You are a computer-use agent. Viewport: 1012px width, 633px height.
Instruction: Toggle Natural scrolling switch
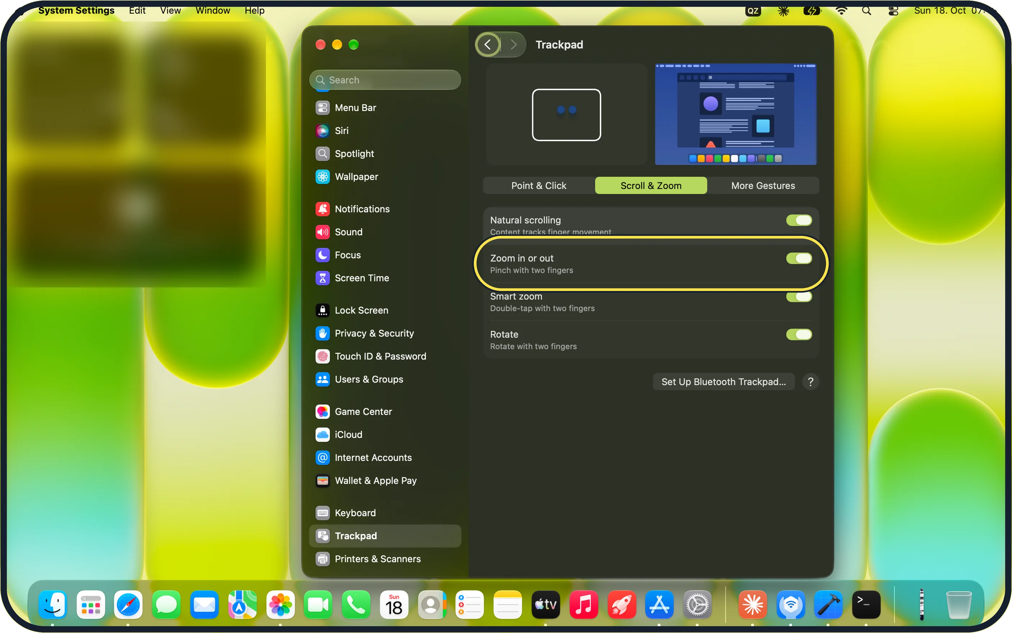[799, 220]
